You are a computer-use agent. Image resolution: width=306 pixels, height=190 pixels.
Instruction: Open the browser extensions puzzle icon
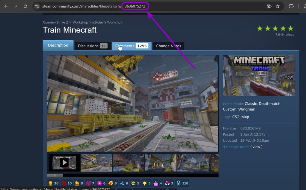point(291,6)
